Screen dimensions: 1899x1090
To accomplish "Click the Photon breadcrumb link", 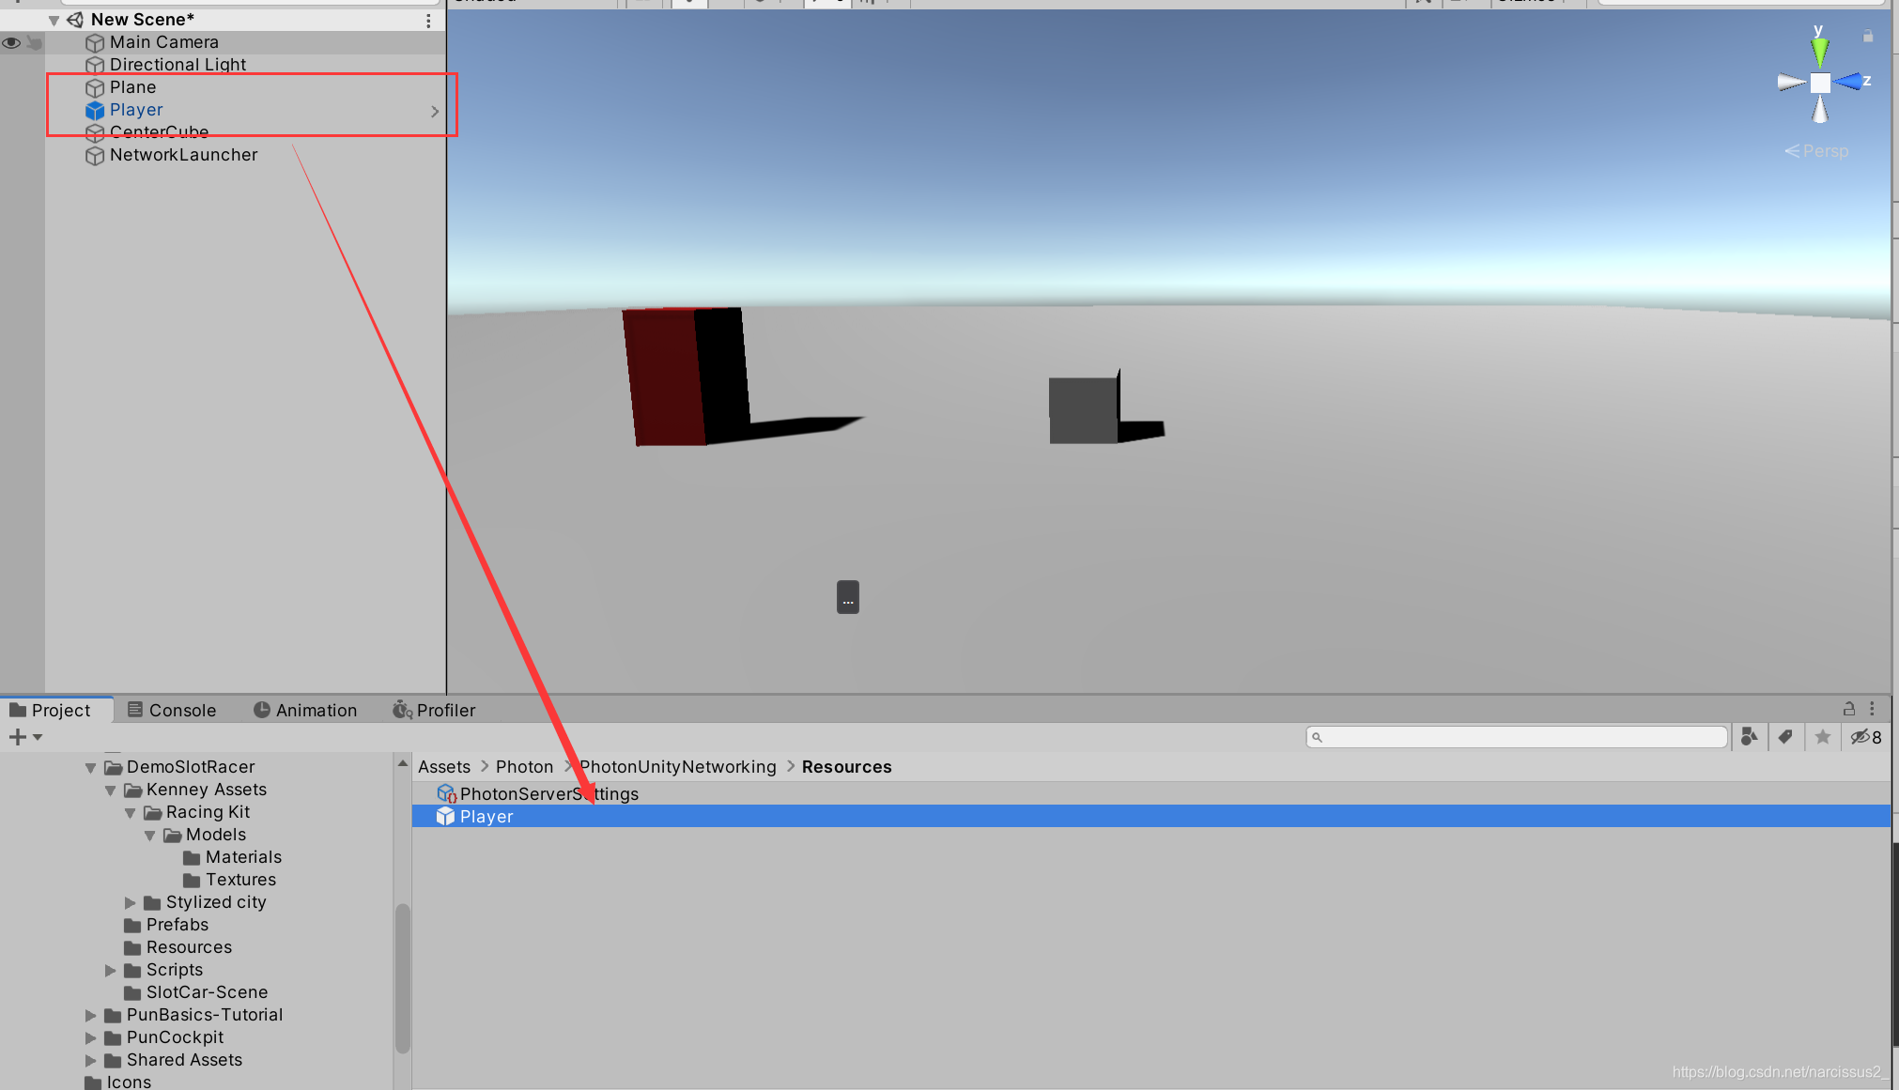I will click(x=524, y=767).
